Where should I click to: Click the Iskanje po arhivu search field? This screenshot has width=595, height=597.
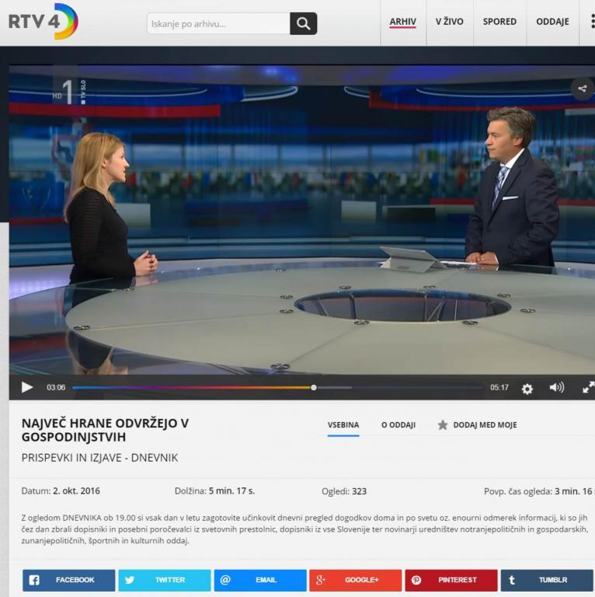click(218, 23)
